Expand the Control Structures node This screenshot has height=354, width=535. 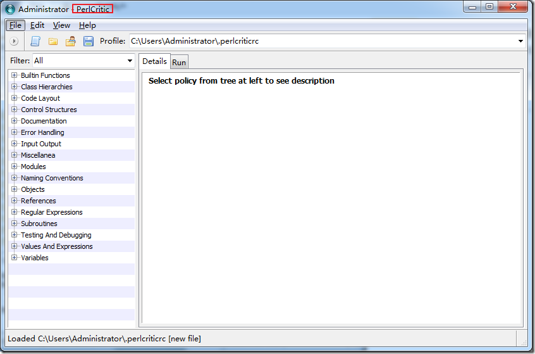tap(14, 110)
